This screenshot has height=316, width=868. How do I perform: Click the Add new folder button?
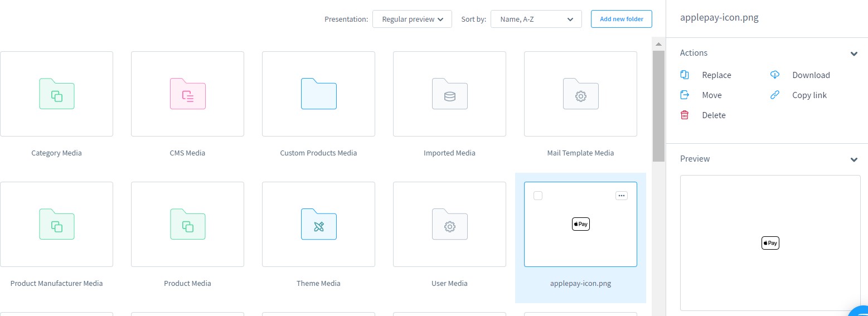click(622, 19)
